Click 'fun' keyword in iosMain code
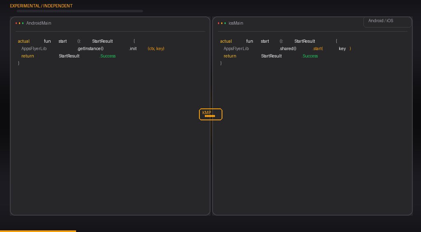 [250, 41]
